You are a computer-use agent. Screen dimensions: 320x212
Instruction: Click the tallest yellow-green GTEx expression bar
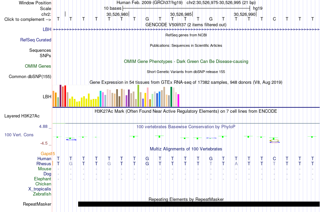coord(138,96)
